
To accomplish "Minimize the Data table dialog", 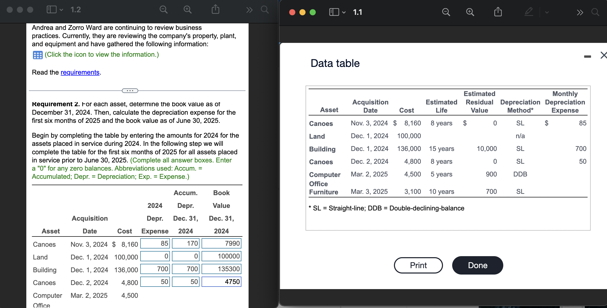I will tap(587, 56).
